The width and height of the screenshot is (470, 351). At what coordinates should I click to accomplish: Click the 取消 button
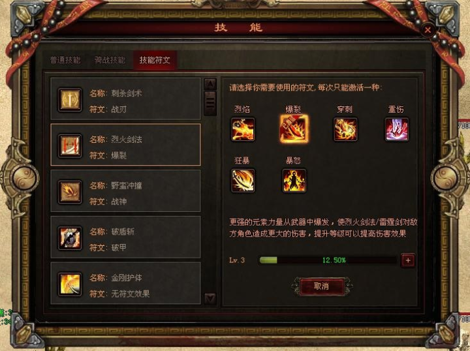(321, 286)
